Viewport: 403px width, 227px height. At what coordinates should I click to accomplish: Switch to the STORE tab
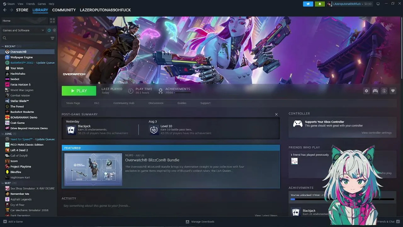[22, 10]
